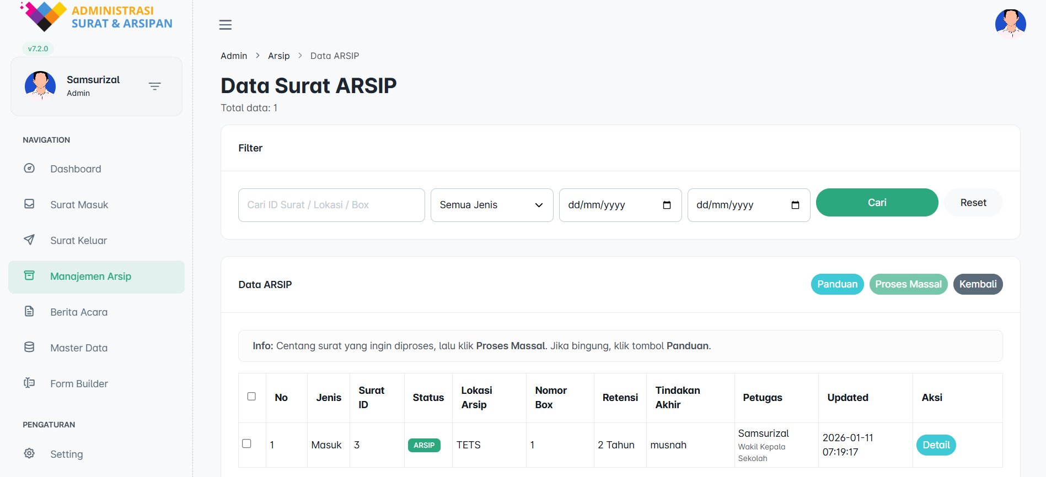The width and height of the screenshot is (1046, 477).
Task: Go to the Arsip breadcrumb link
Action: click(278, 56)
